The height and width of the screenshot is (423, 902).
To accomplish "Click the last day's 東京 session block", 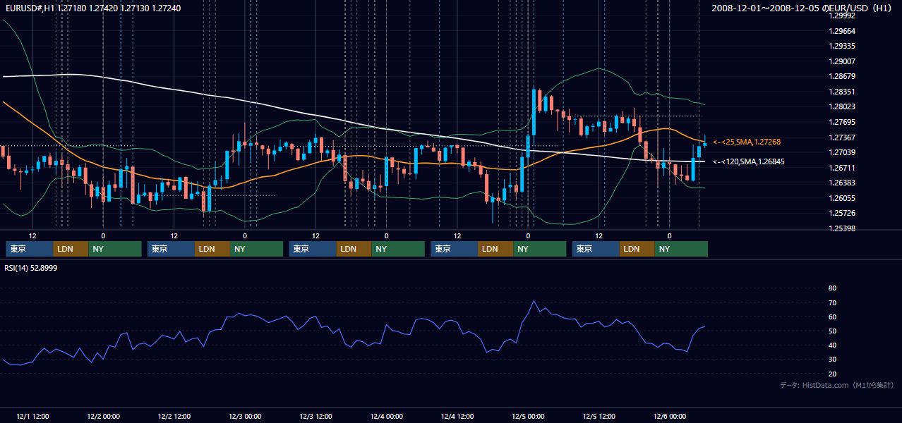I will 596,249.
